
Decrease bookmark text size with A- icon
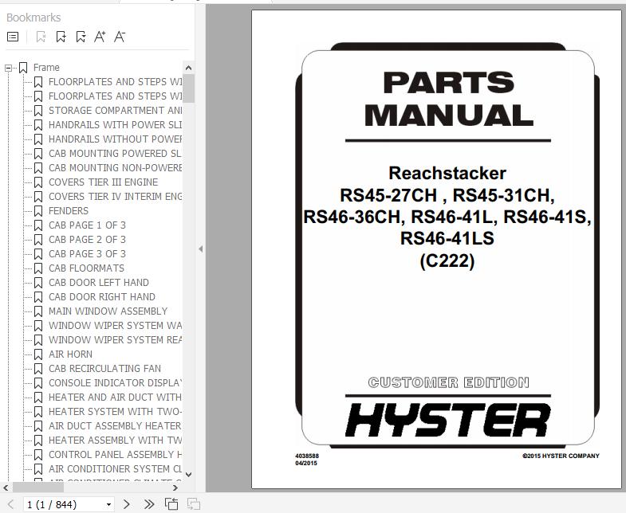coord(120,37)
